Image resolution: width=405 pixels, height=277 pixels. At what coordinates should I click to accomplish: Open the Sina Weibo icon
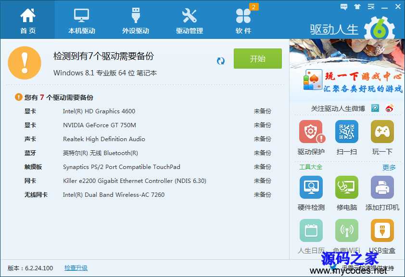coord(390,108)
